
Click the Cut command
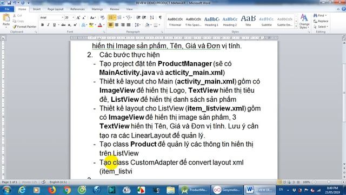tap(17, 16)
